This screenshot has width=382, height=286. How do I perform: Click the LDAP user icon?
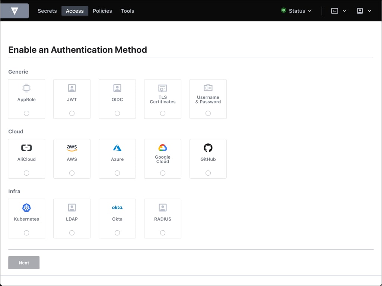(x=72, y=208)
